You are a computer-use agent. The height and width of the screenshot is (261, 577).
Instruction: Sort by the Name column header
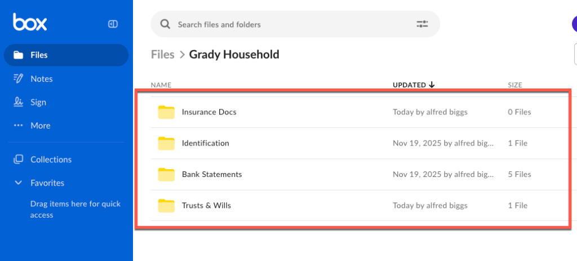tap(161, 85)
